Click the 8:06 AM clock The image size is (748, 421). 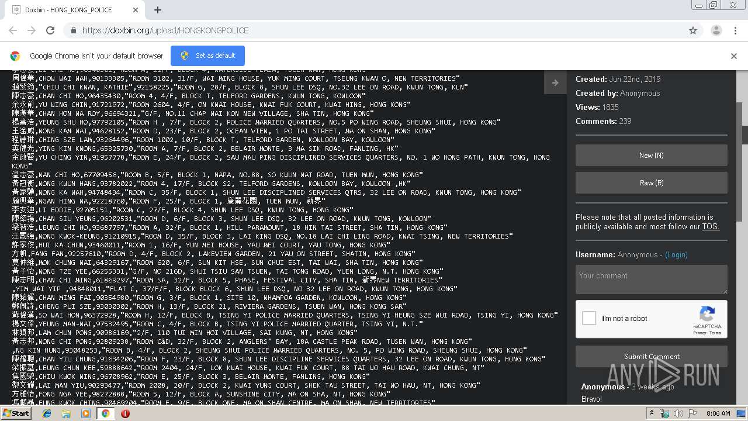tap(718, 413)
